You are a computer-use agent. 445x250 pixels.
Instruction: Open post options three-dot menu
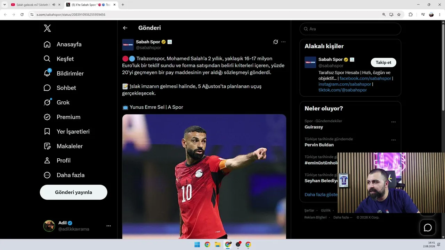pos(283,42)
